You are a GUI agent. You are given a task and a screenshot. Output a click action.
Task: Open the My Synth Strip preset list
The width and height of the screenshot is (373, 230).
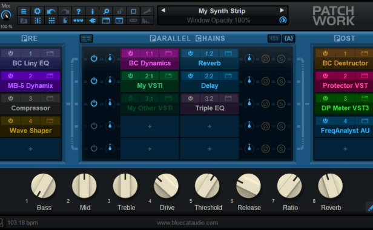[222, 11]
